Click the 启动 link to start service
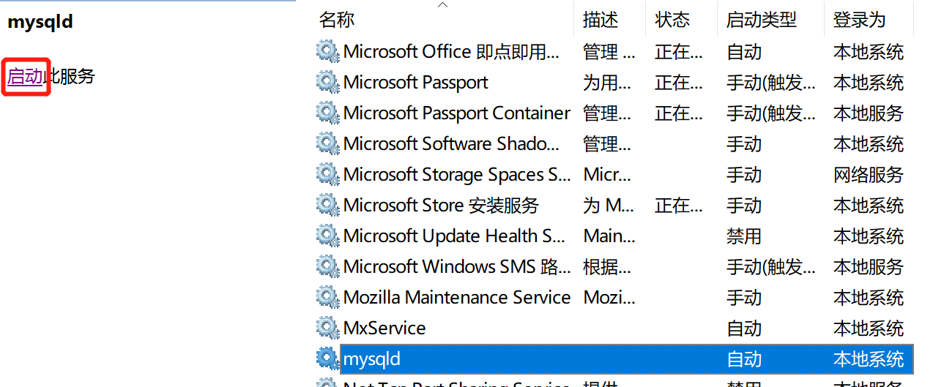Image resolution: width=944 pixels, height=387 pixels. coord(26,76)
